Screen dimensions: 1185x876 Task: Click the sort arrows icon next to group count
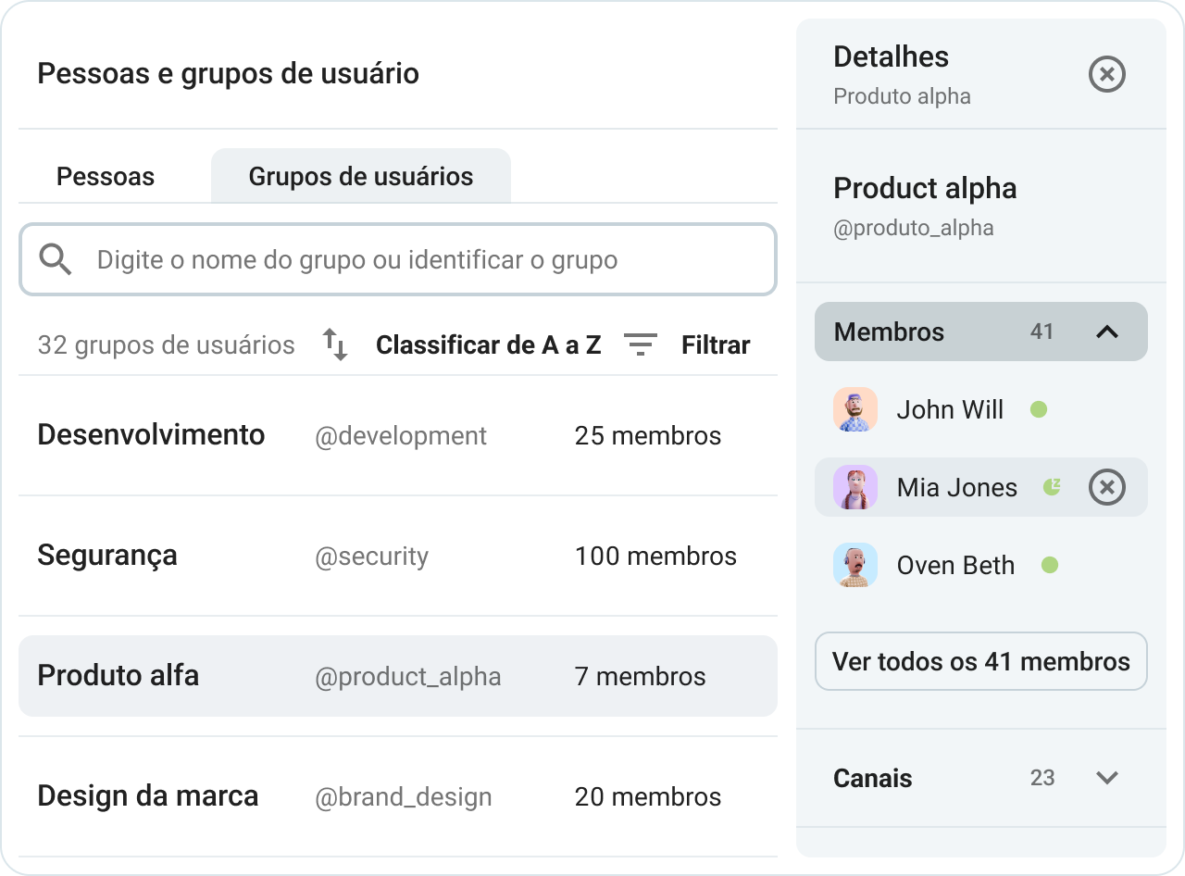point(334,344)
